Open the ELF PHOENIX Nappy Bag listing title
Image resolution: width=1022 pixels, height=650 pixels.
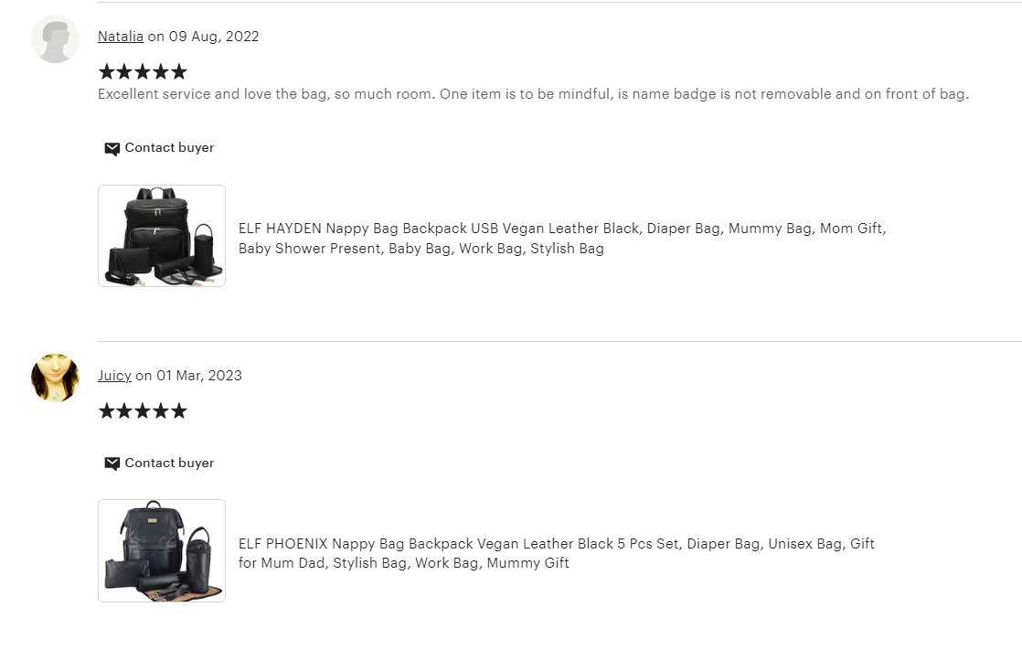click(556, 553)
